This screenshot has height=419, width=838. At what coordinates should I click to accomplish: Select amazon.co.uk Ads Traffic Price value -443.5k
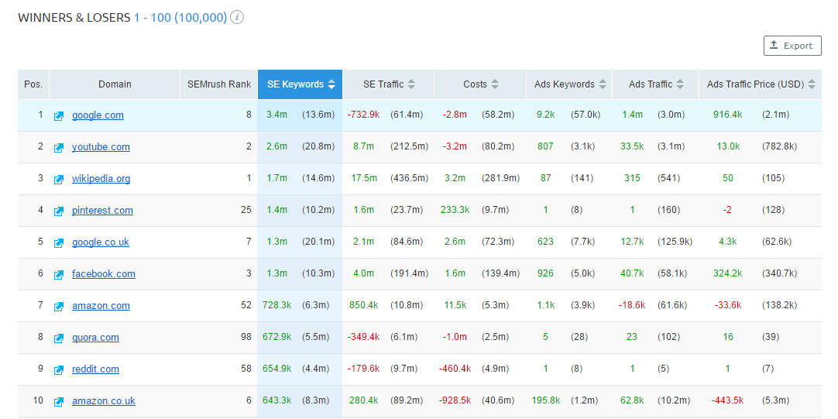click(x=727, y=401)
